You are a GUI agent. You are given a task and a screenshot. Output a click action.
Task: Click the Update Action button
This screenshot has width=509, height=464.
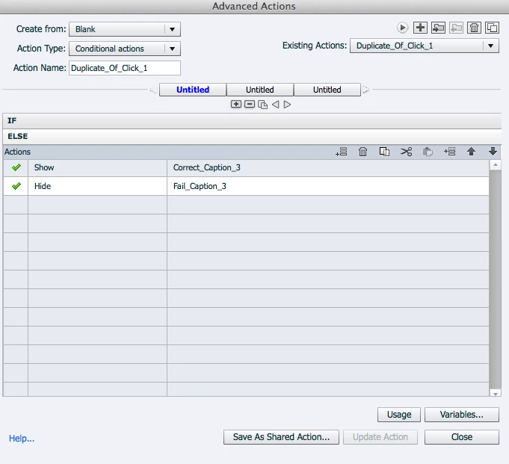tap(380, 437)
